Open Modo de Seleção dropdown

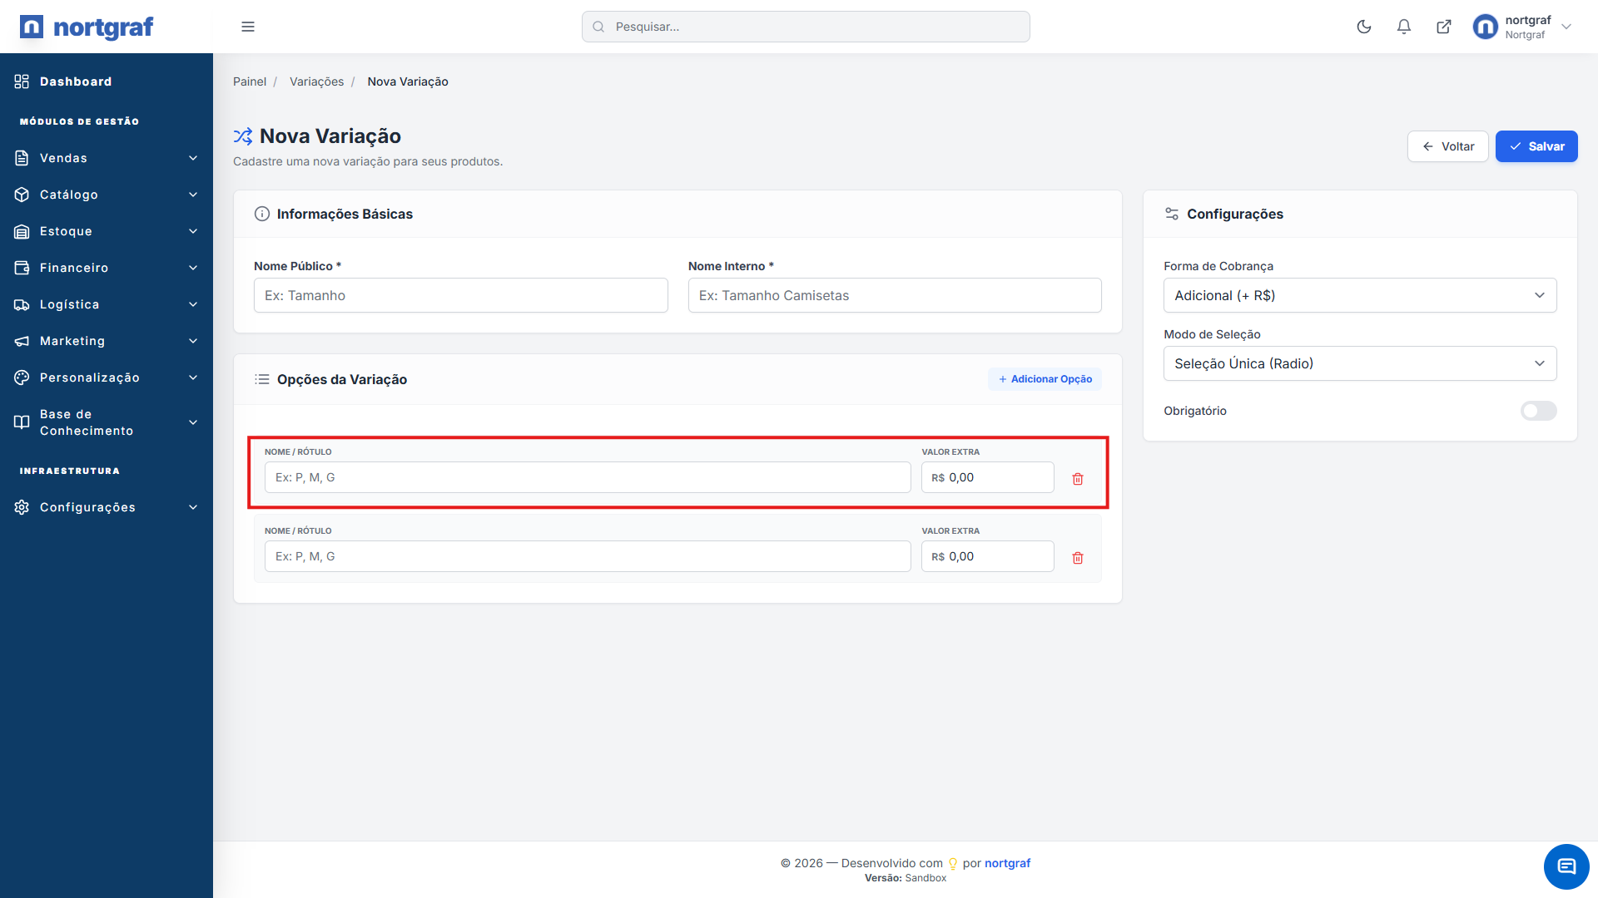pyautogui.click(x=1359, y=363)
